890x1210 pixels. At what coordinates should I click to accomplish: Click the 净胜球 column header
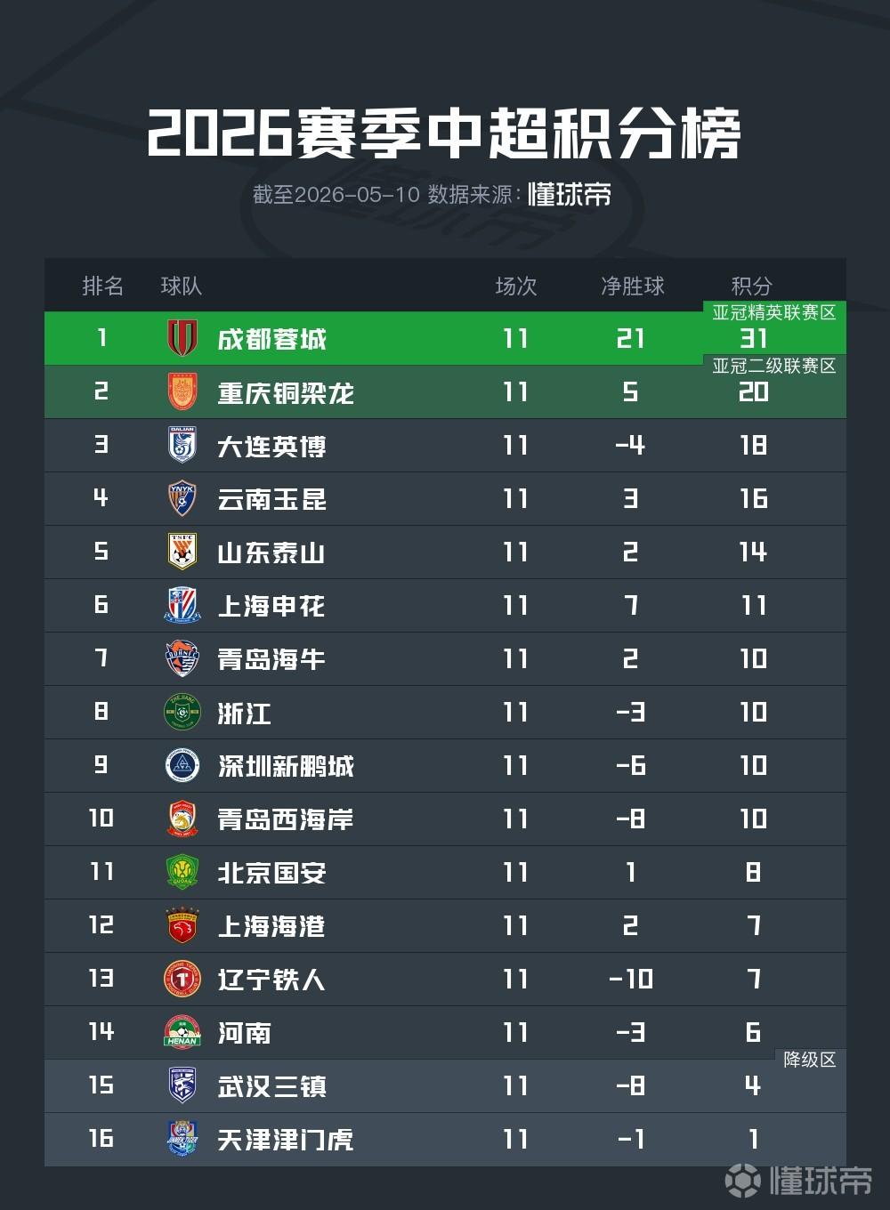633,286
